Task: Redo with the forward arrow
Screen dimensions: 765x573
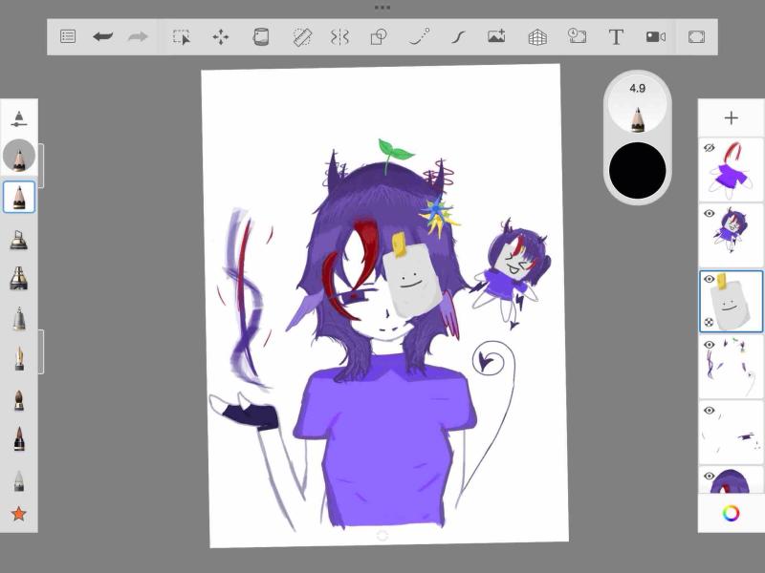Action: [x=138, y=37]
